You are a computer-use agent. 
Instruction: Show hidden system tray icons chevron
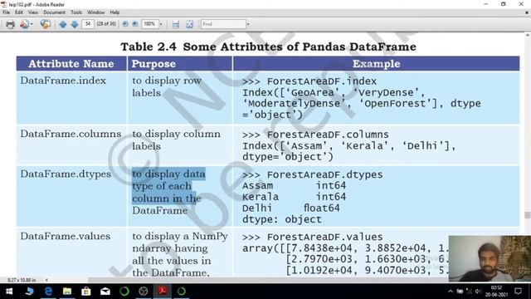point(450,292)
